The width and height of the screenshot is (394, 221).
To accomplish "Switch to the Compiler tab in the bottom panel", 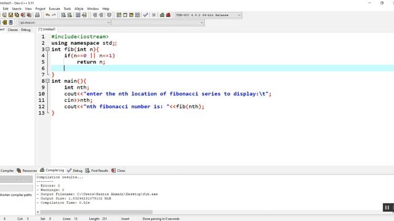I will pyautogui.click(x=7, y=171).
